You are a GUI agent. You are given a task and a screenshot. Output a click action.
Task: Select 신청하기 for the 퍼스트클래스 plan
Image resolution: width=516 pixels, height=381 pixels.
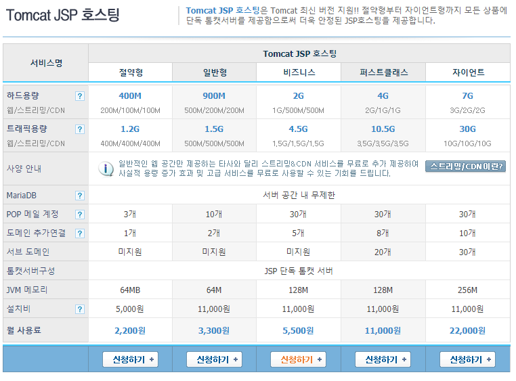383,359
